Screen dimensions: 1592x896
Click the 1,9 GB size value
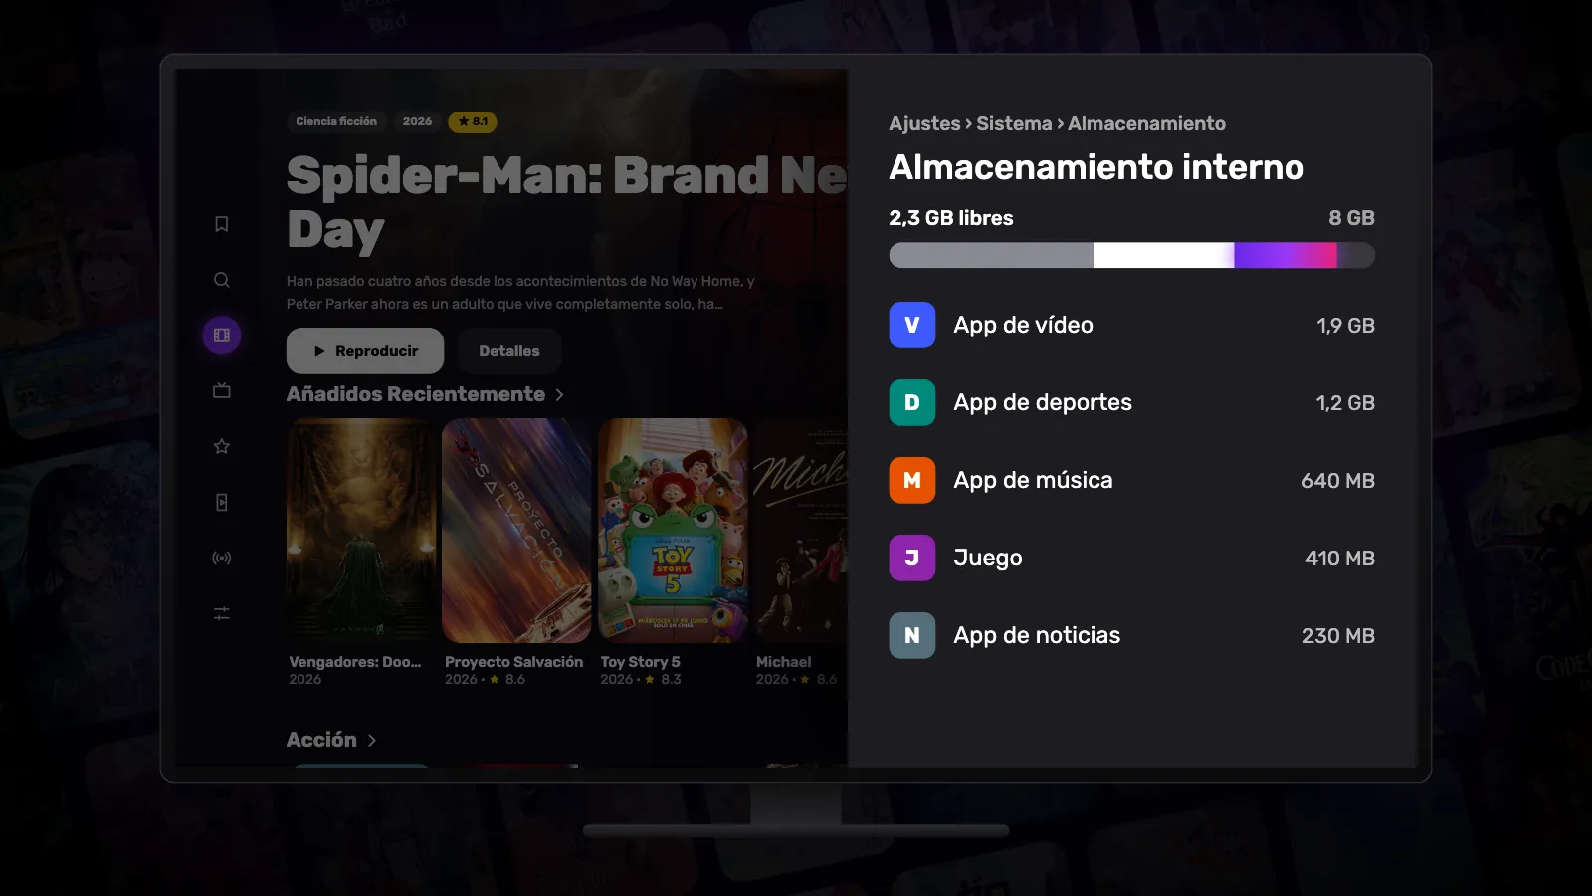1345,326
